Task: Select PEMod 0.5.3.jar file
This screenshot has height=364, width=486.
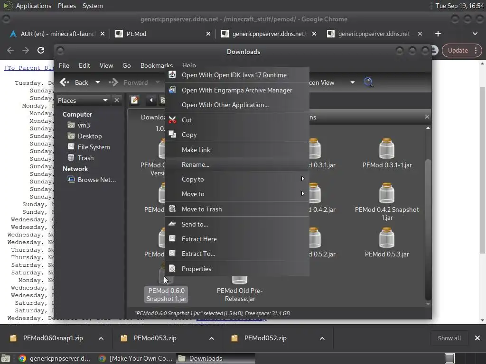Action: pyautogui.click(x=387, y=242)
